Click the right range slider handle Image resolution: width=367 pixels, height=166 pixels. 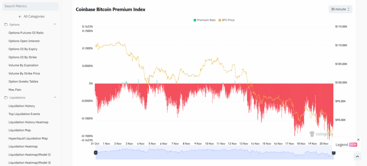334,153
